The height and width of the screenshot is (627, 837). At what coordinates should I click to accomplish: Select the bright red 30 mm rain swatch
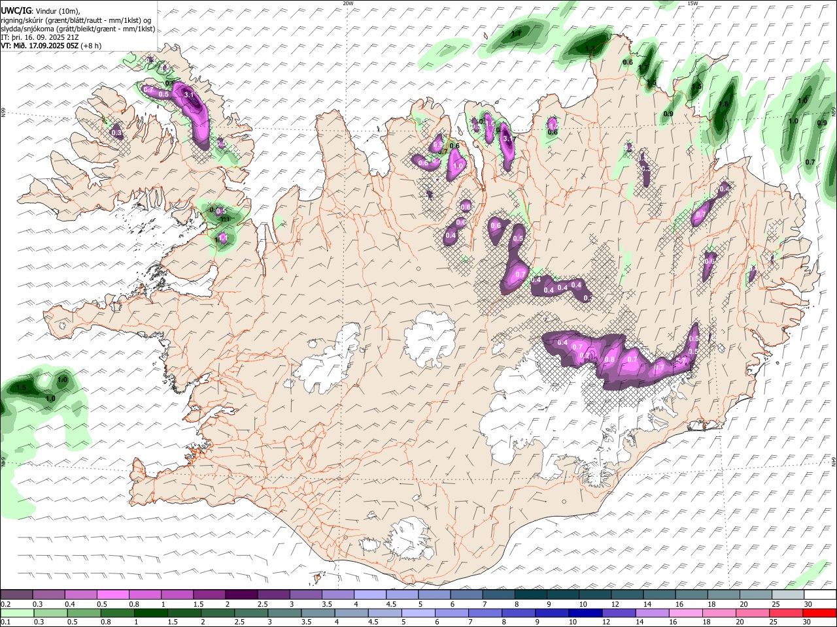[820, 613]
